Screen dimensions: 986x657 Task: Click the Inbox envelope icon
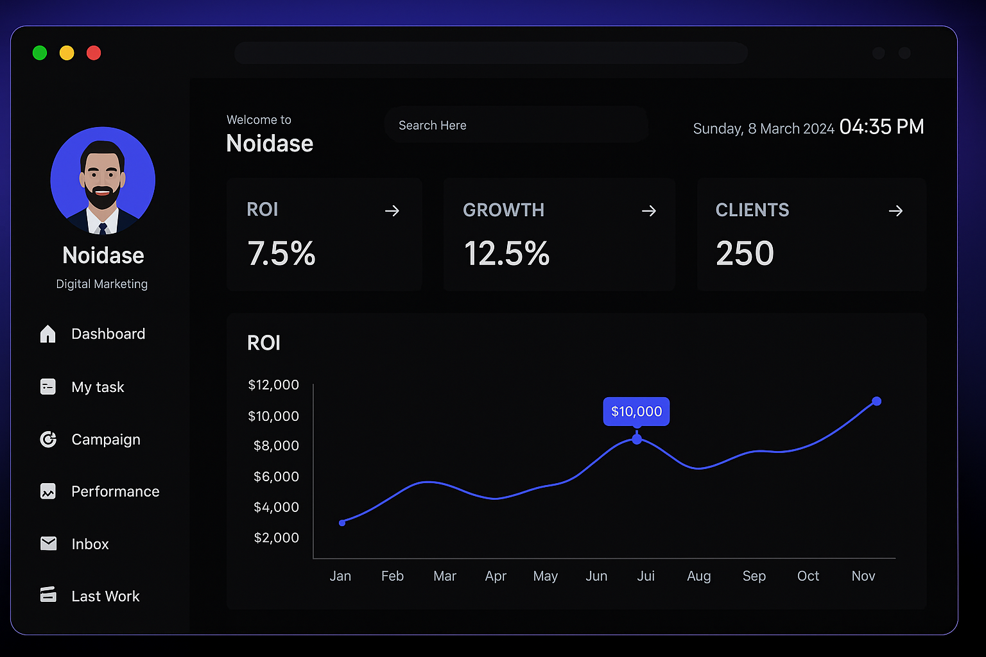click(48, 544)
